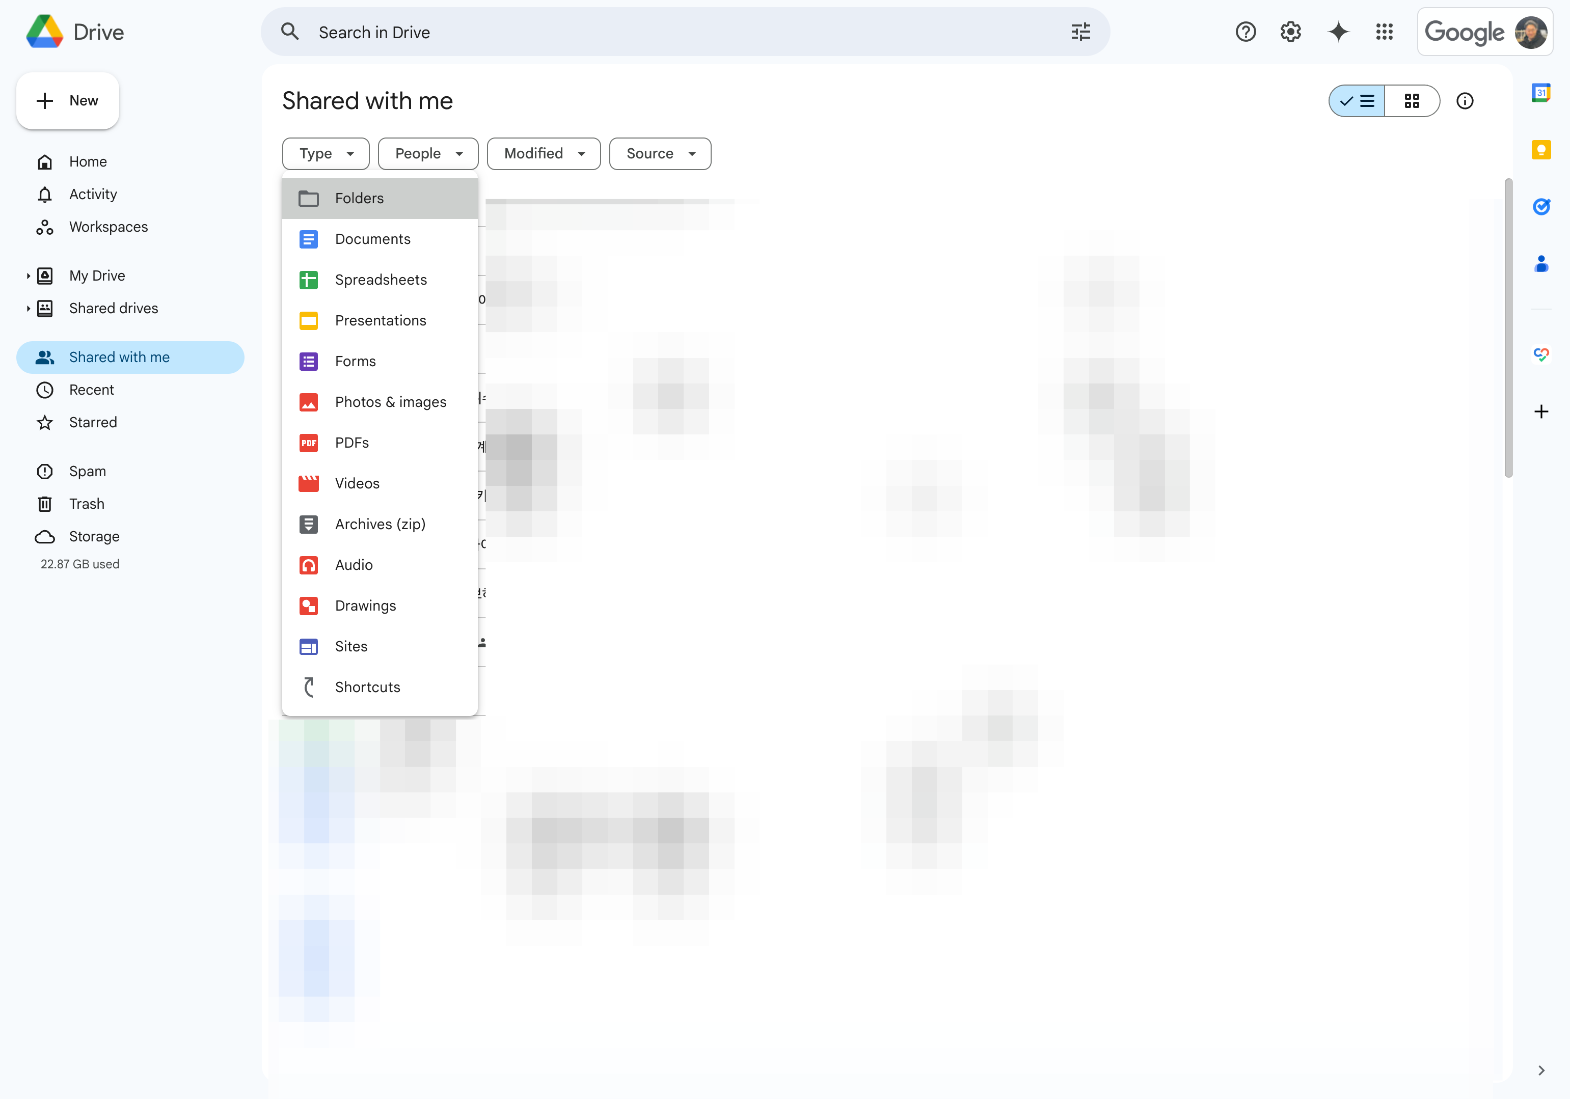
Task: Open the settings gear
Action: coord(1290,32)
